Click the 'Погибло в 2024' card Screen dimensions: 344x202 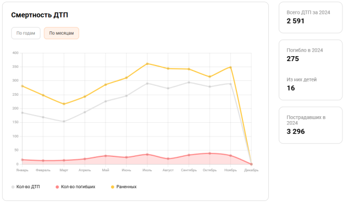tap(310, 70)
